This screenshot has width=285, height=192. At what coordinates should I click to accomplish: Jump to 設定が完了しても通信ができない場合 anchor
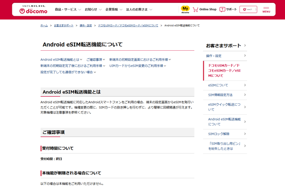coord(68,72)
